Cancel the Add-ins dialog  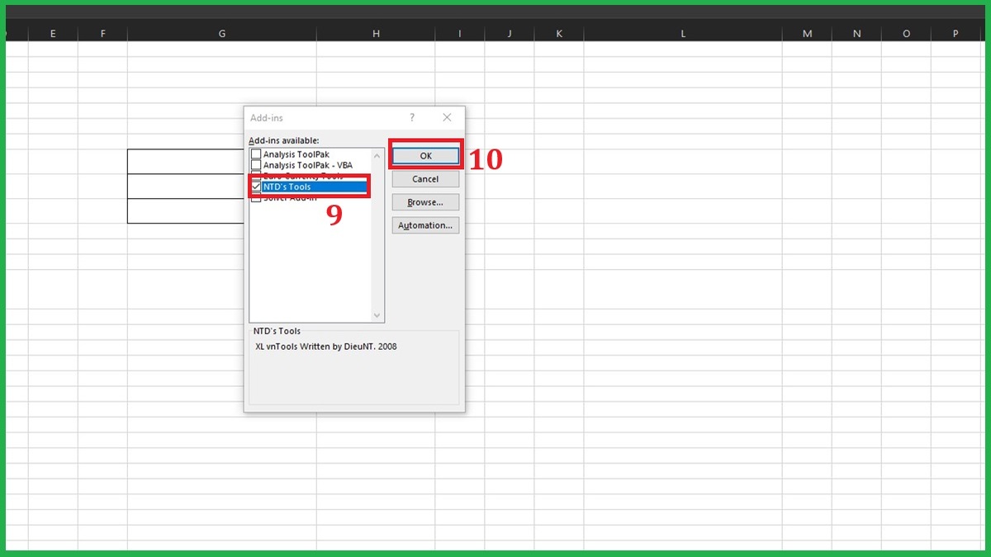424,178
